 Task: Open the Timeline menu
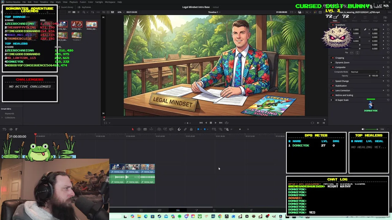click(x=44, y=2)
